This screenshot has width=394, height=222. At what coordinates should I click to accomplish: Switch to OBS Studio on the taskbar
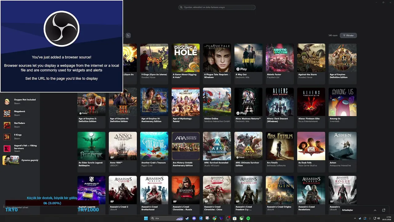pos(228,218)
